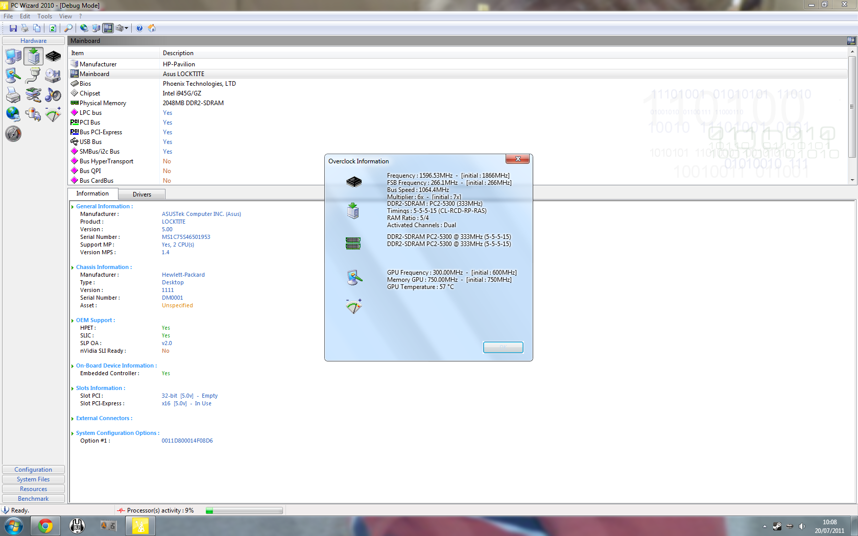Open the System Files section
858x536 pixels.
33,479
